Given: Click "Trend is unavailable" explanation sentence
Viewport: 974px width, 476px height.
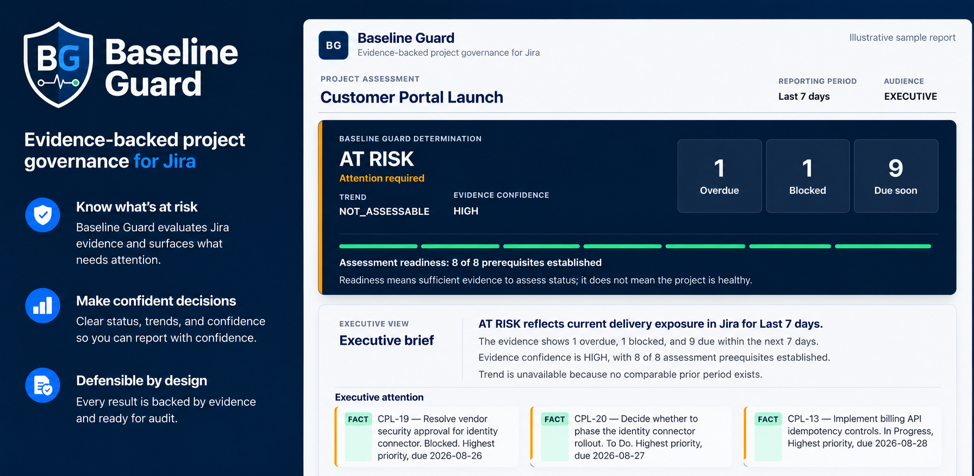Looking at the screenshot, I should (620, 375).
